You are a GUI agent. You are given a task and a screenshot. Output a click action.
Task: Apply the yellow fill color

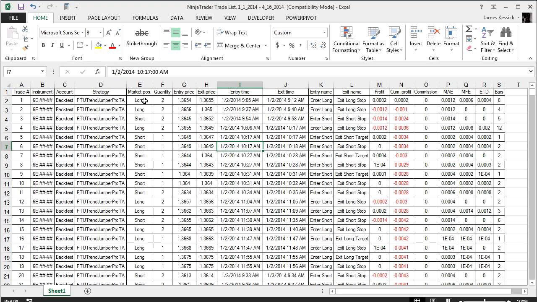[x=98, y=45]
